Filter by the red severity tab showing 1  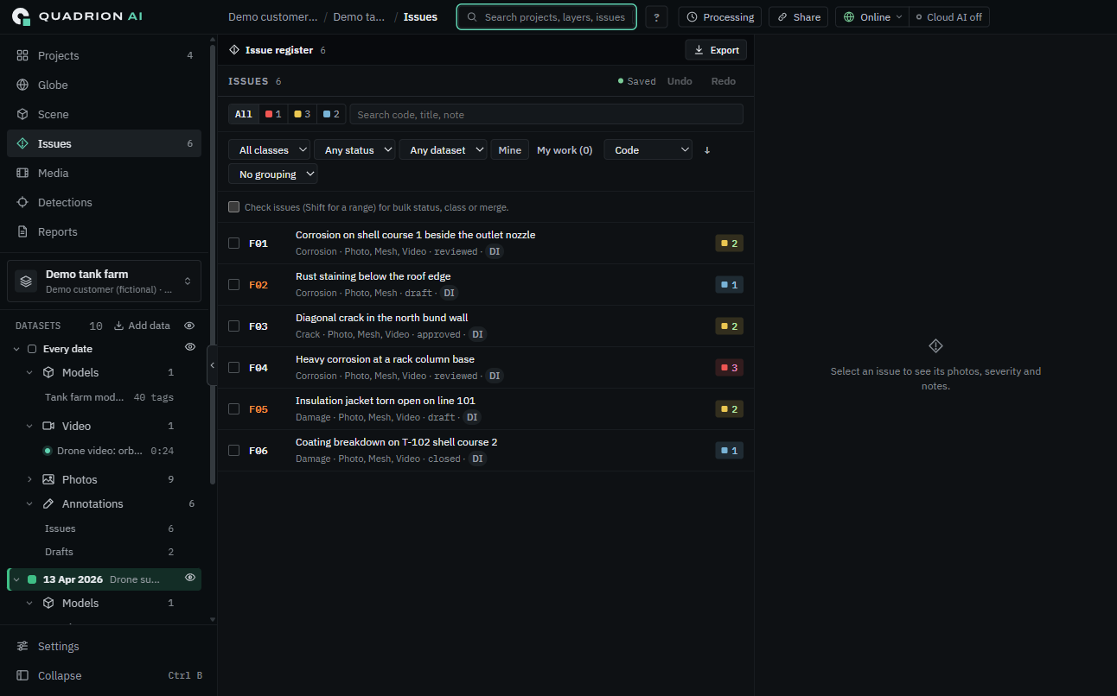(x=273, y=114)
